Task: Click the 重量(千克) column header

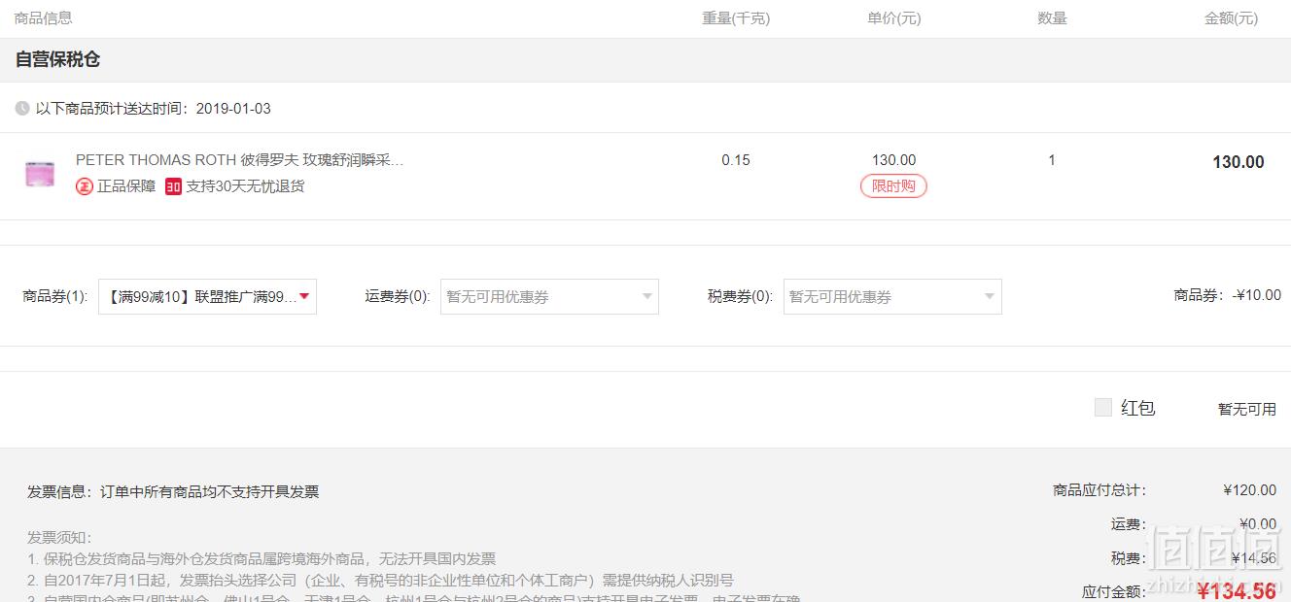Action: (x=736, y=18)
